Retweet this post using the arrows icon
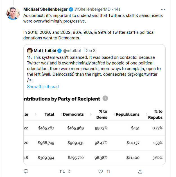 point(62,171)
